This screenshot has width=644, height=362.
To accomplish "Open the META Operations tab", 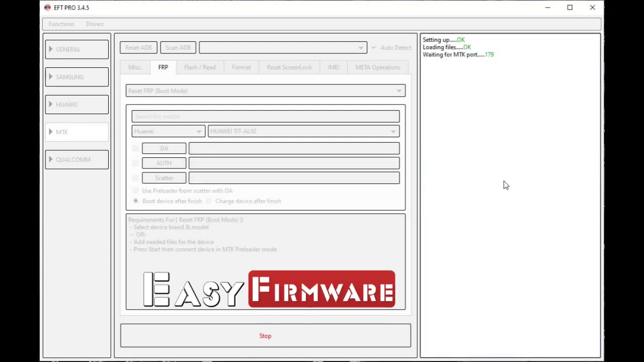I will tap(378, 67).
